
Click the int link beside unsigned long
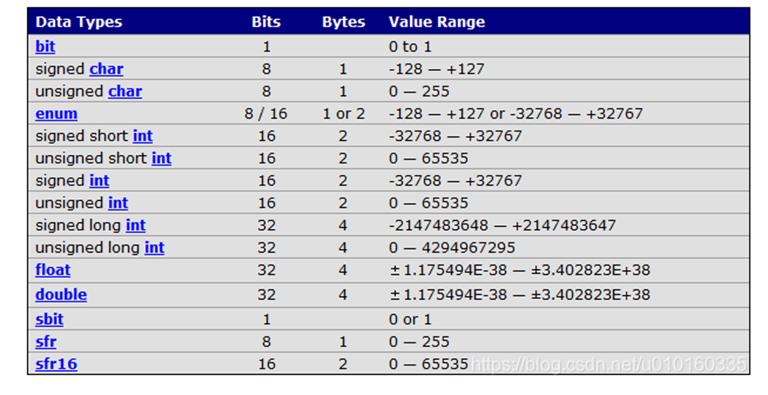[154, 248]
